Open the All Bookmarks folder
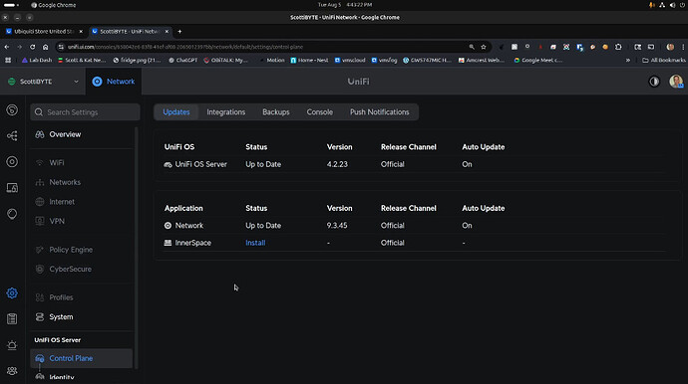The image size is (688, 384). tap(663, 60)
